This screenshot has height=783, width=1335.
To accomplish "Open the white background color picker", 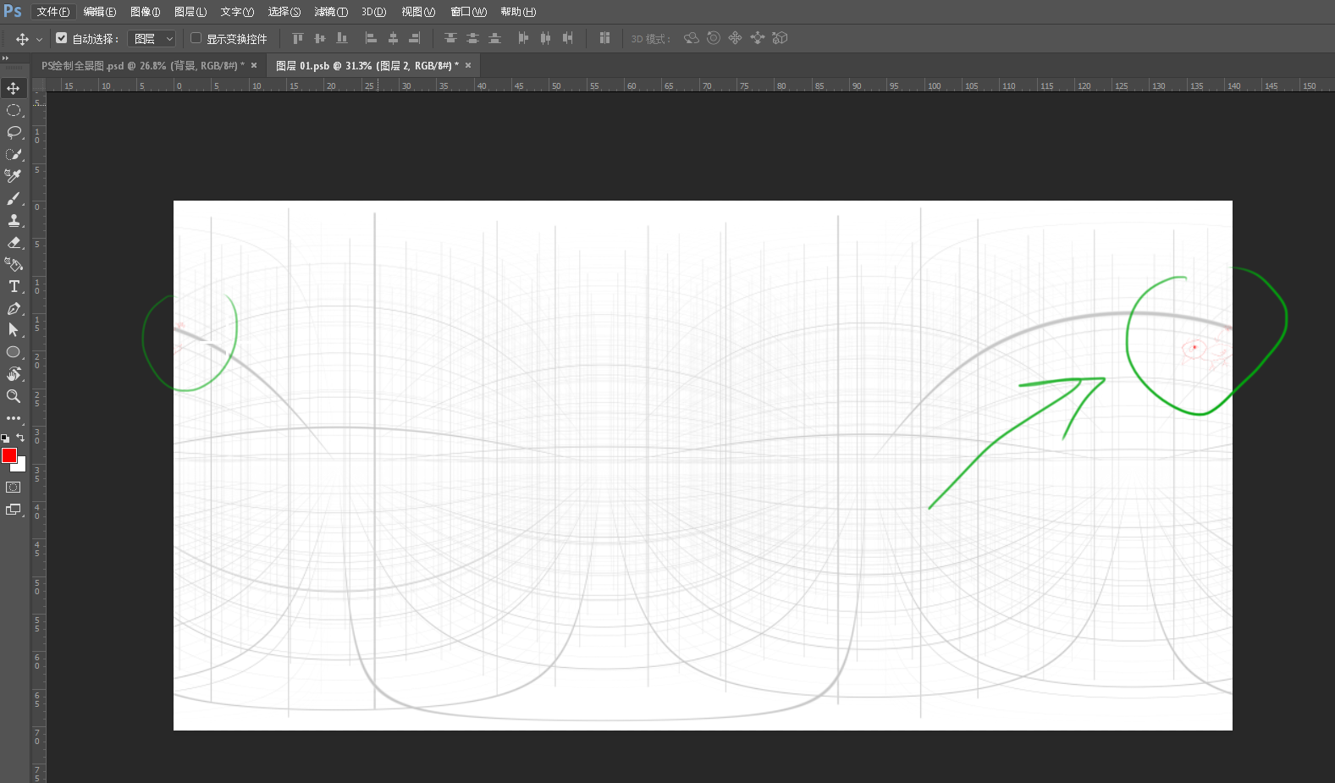I will click(x=21, y=467).
